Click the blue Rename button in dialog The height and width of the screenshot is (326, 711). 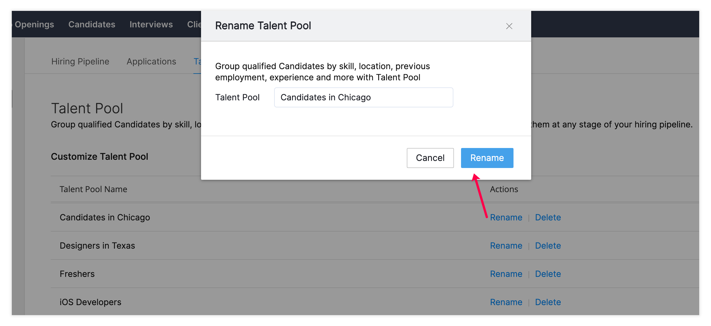487,158
